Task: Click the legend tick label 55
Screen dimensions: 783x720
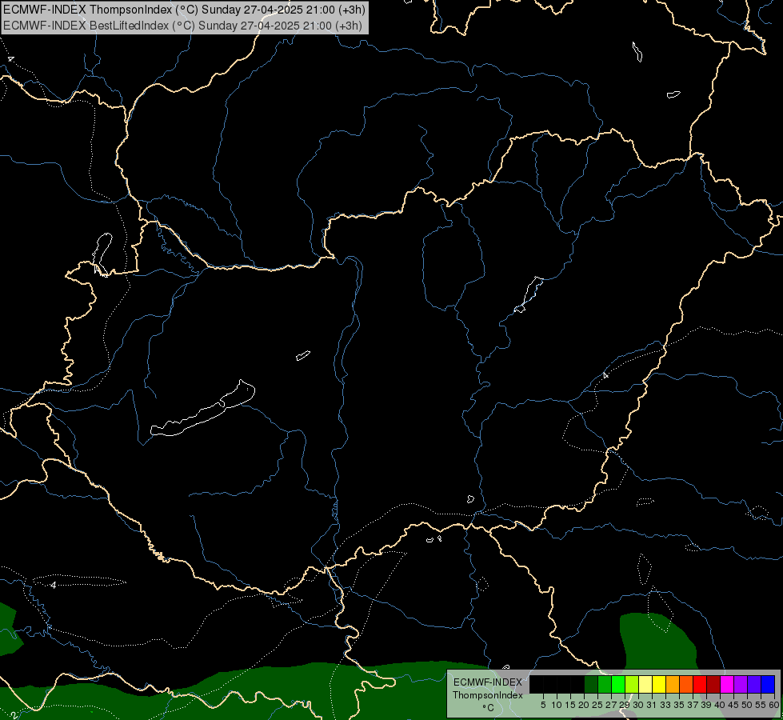Action: pos(761,705)
